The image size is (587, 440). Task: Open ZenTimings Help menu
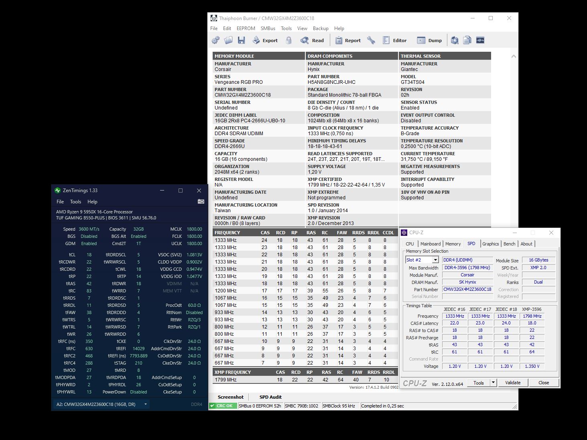click(92, 202)
